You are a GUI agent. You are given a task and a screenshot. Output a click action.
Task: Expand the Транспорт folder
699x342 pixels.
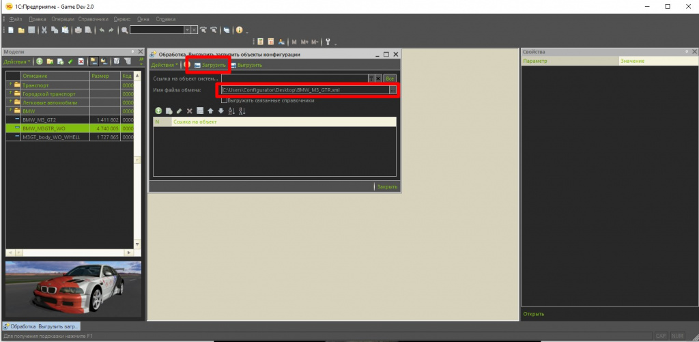click(x=11, y=85)
